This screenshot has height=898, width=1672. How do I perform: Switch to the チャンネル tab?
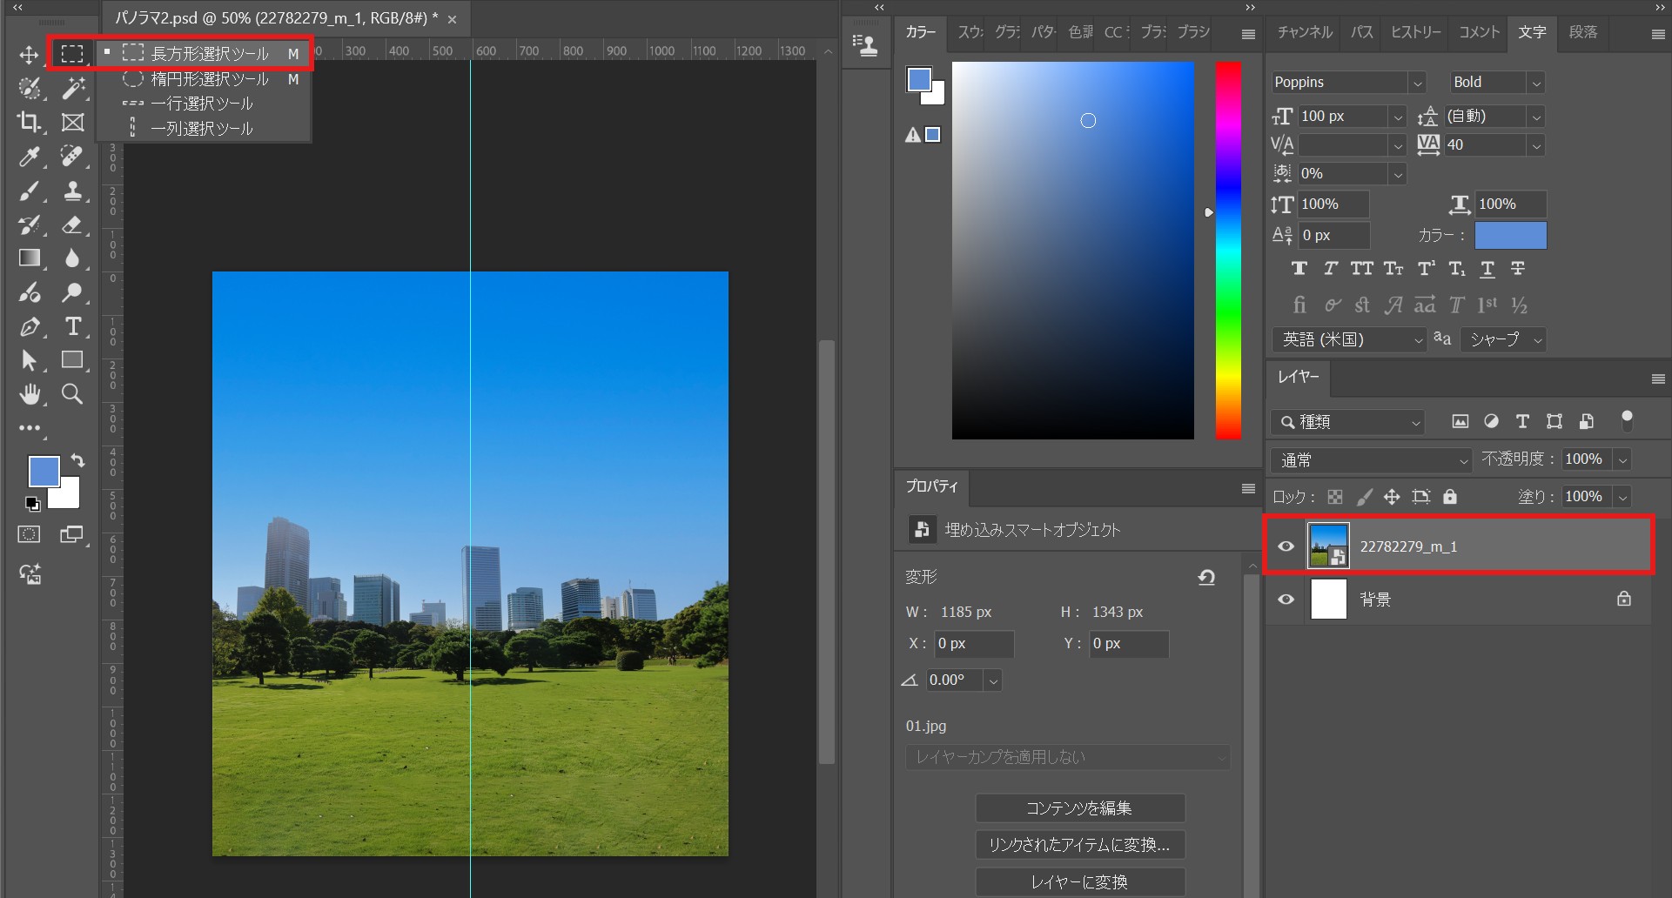[x=1304, y=32]
